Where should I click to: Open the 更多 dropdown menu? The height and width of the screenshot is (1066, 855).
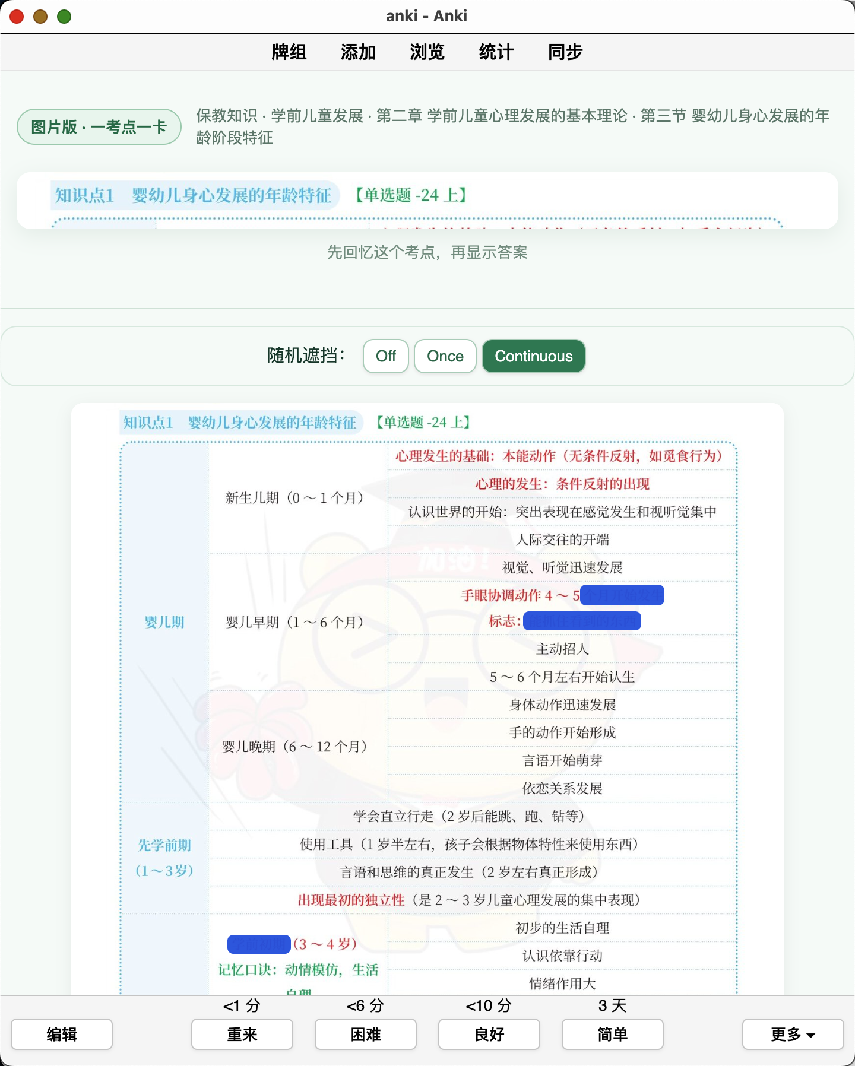pos(793,1035)
